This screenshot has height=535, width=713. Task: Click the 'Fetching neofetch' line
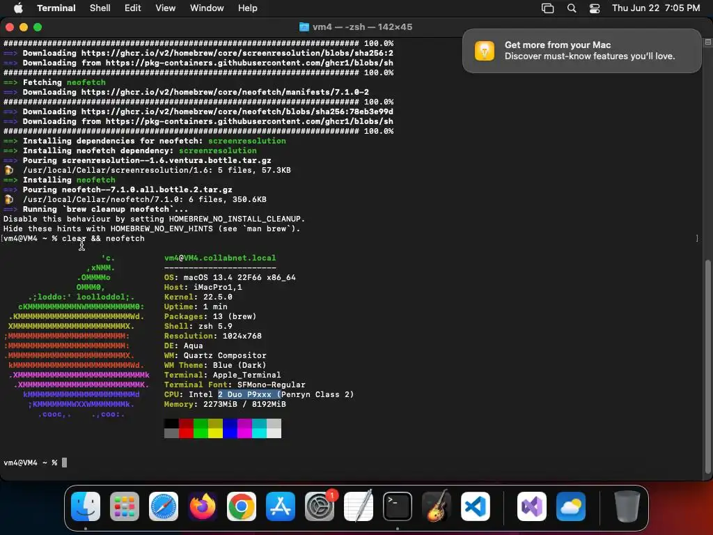pos(64,82)
